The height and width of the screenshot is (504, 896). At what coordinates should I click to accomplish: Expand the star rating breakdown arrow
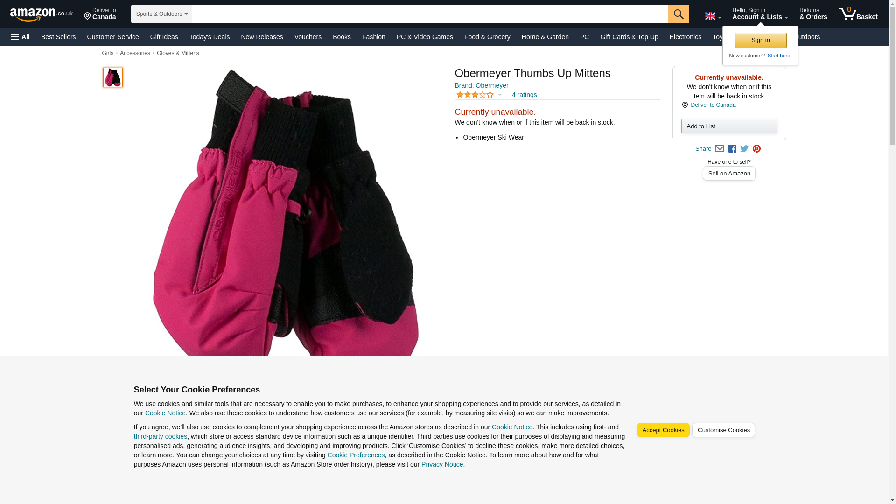(500, 95)
